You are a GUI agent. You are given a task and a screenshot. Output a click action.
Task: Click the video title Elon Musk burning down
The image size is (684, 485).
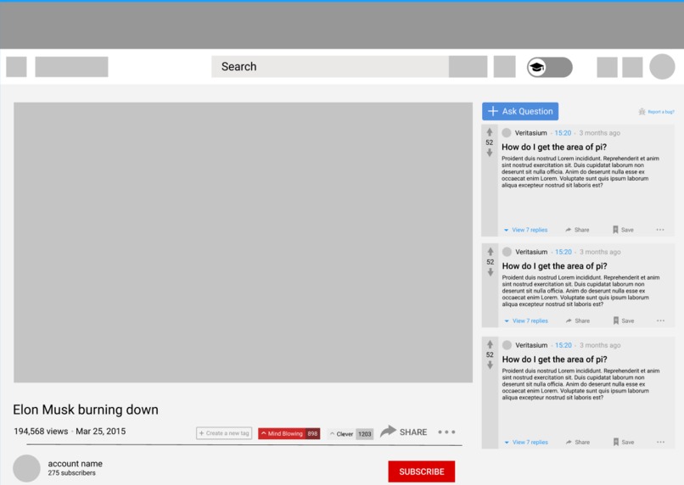coord(86,410)
